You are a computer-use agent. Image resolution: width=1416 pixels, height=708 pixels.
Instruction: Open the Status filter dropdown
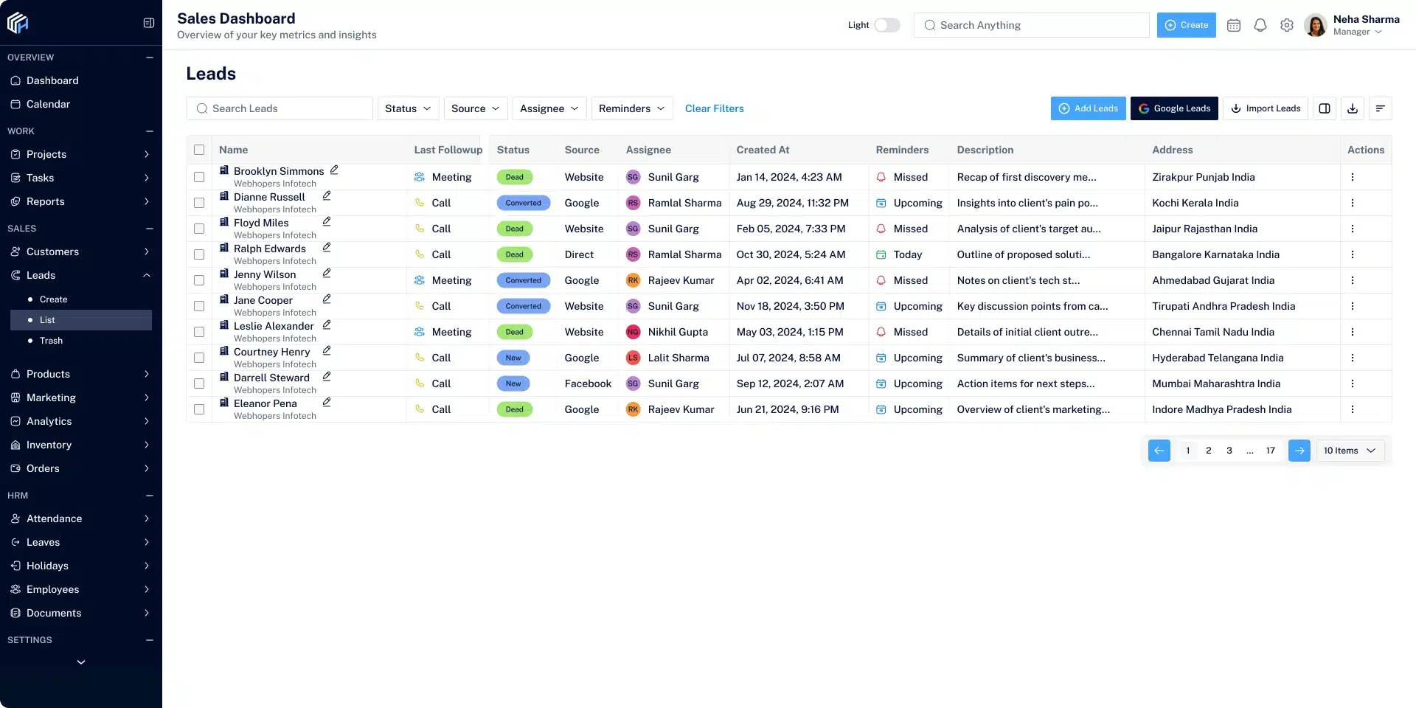coord(408,108)
